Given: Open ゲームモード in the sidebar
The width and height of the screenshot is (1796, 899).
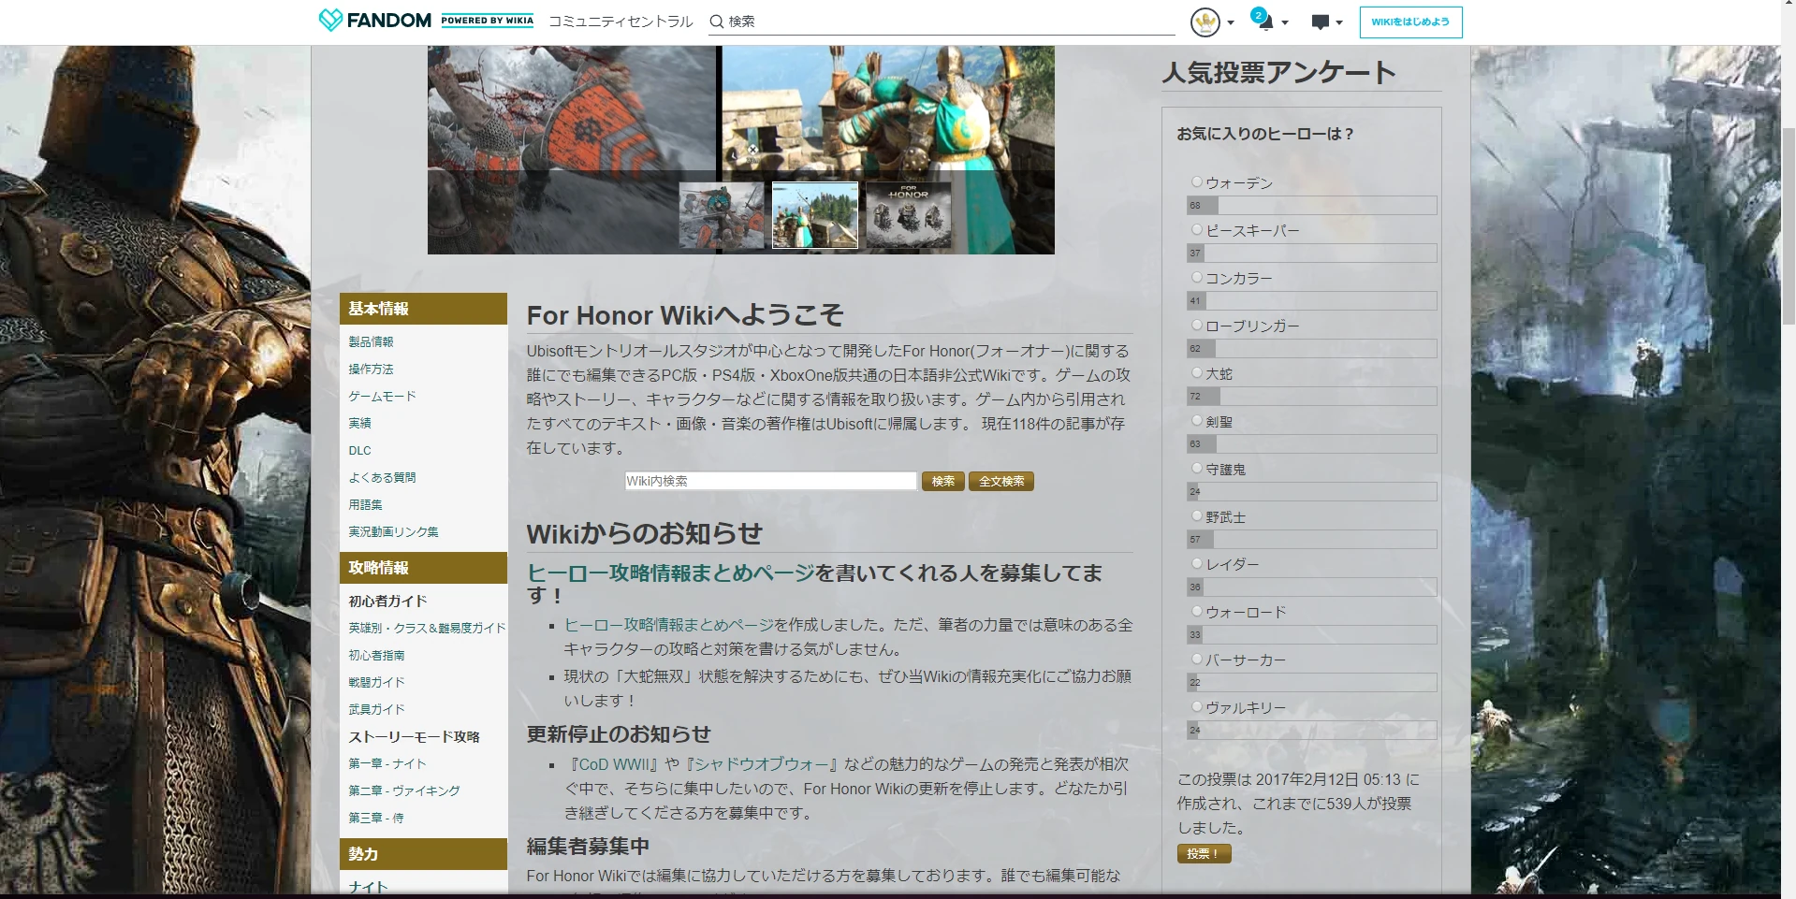Looking at the screenshot, I should click(382, 396).
